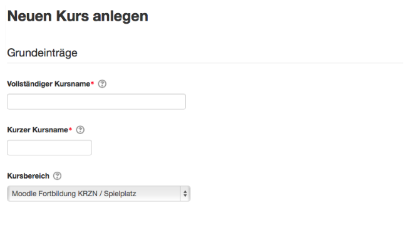
Task: Click the word Kursname in the full-name label
Action: click(73, 84)
